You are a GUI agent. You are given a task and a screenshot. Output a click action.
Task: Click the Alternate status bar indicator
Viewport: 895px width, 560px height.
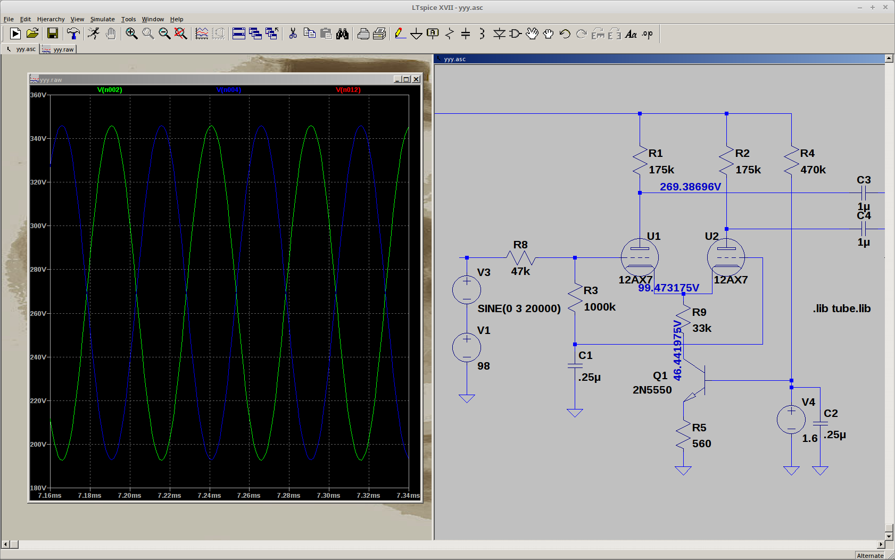tap(870, 556)
